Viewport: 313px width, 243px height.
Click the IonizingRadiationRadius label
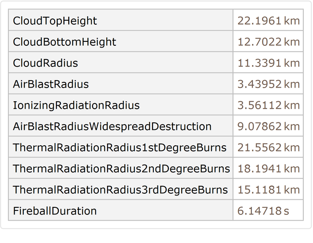point(76,105)
